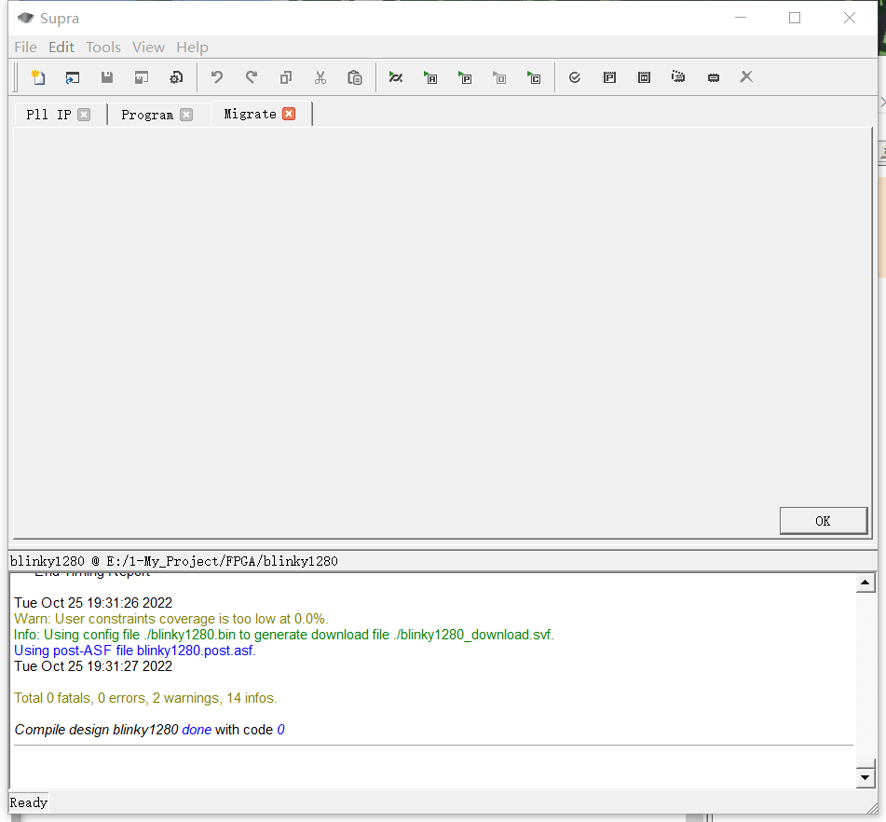Screen dimensions: 886x822
Task: Open the File menu
Action: 25,47
